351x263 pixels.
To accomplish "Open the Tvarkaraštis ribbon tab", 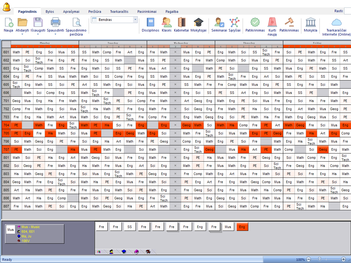I will pos(119,12).
